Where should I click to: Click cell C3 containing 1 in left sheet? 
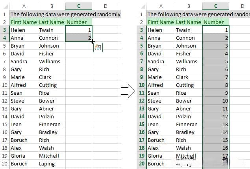click(x=79, y=30)
